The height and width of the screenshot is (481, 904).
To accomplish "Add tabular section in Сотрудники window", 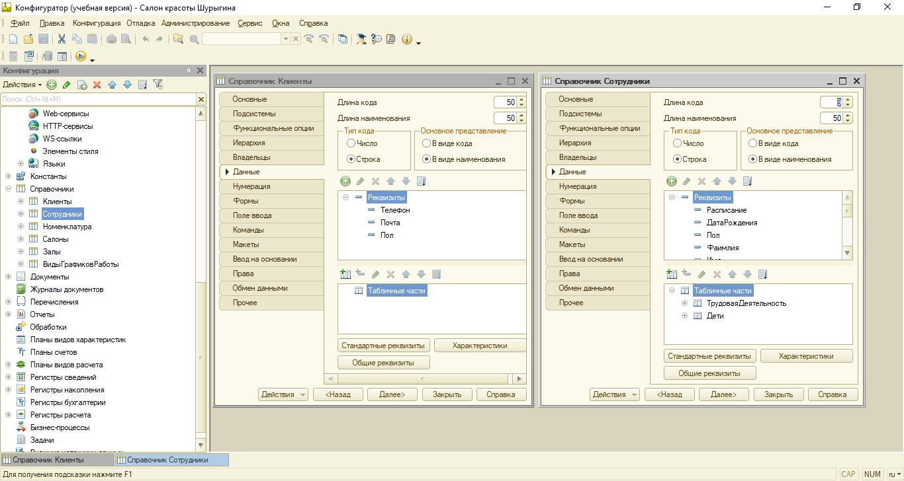I will coord(671,274).
